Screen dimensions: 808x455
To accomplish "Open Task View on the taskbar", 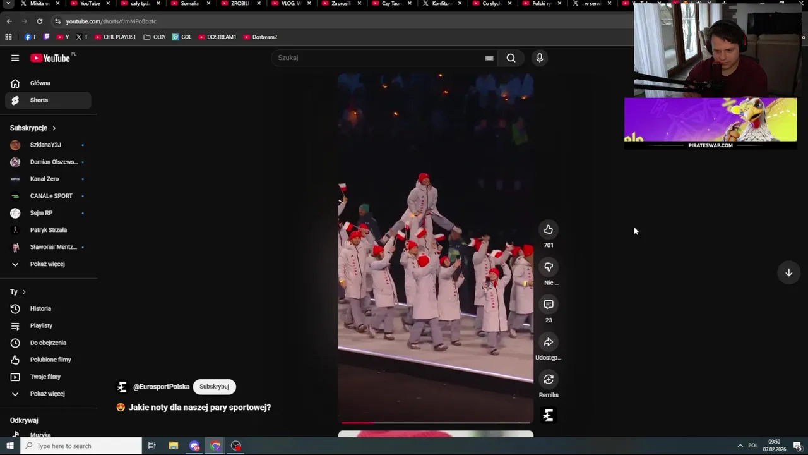I will click(x=151, y=446).
